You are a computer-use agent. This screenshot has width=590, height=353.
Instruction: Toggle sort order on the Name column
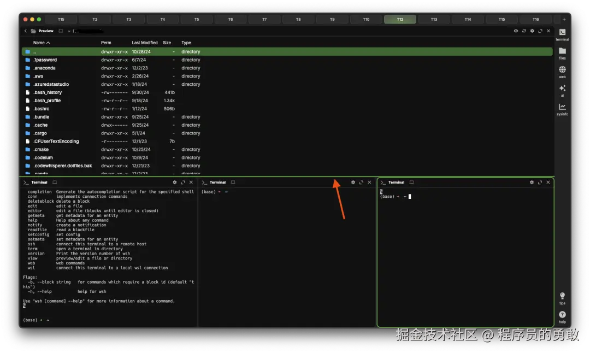click(x=40, y=43)
